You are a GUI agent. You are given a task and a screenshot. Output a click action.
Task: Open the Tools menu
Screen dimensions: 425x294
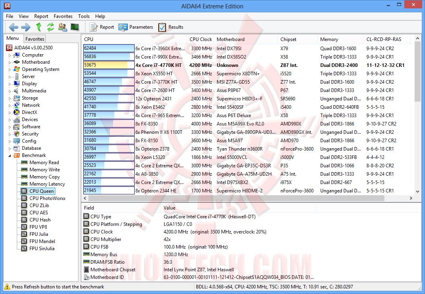[84, 16]
